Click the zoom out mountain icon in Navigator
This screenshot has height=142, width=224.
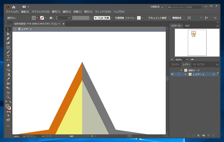(172, 59)
